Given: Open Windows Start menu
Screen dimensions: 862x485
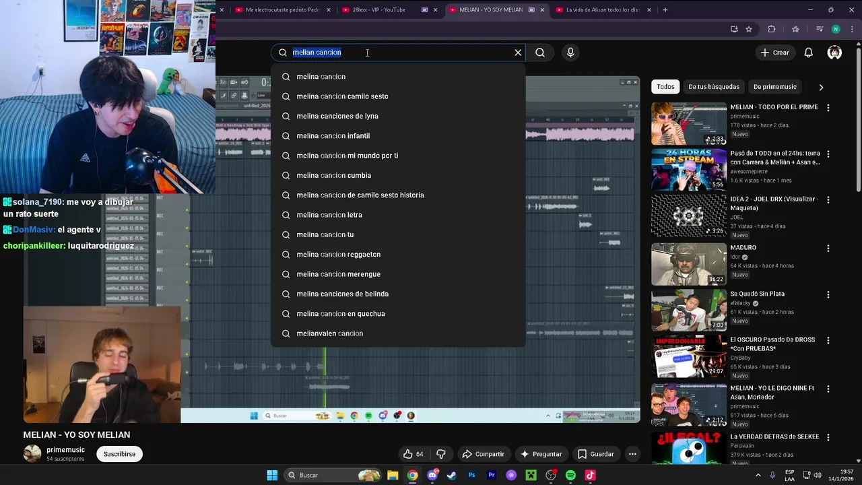Looking at the screenshot, I should [x=272, y=476].
